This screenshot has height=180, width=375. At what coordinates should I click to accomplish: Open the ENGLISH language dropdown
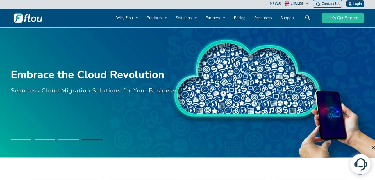click(297, 3)
